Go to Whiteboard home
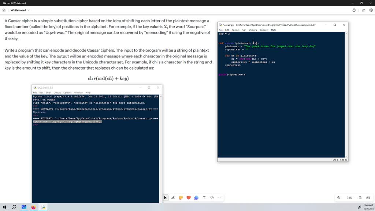The height and width of the screenshot is (211, 375). 4,10
